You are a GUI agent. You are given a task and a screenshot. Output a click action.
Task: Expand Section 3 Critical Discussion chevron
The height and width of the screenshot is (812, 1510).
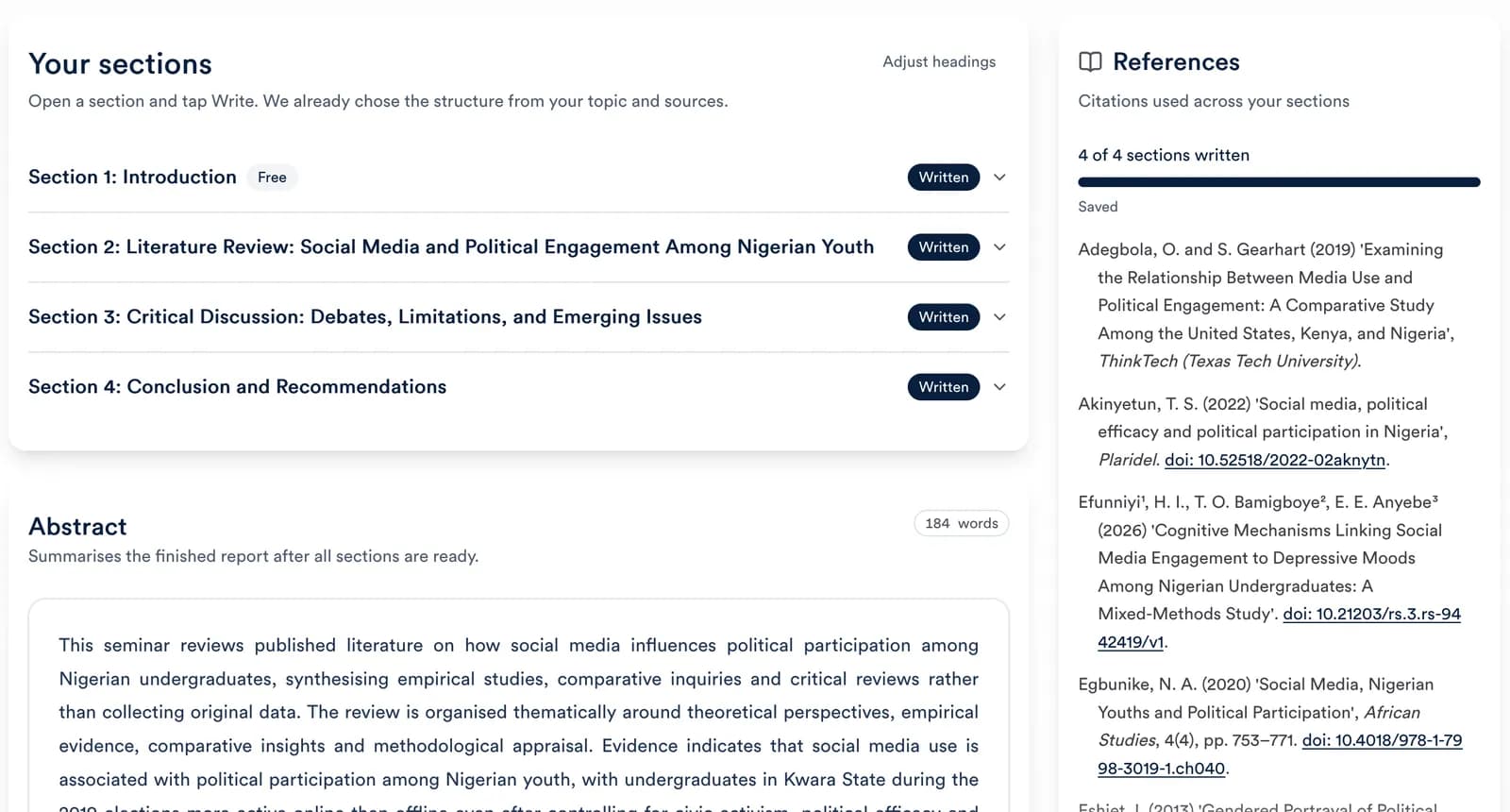999,317
